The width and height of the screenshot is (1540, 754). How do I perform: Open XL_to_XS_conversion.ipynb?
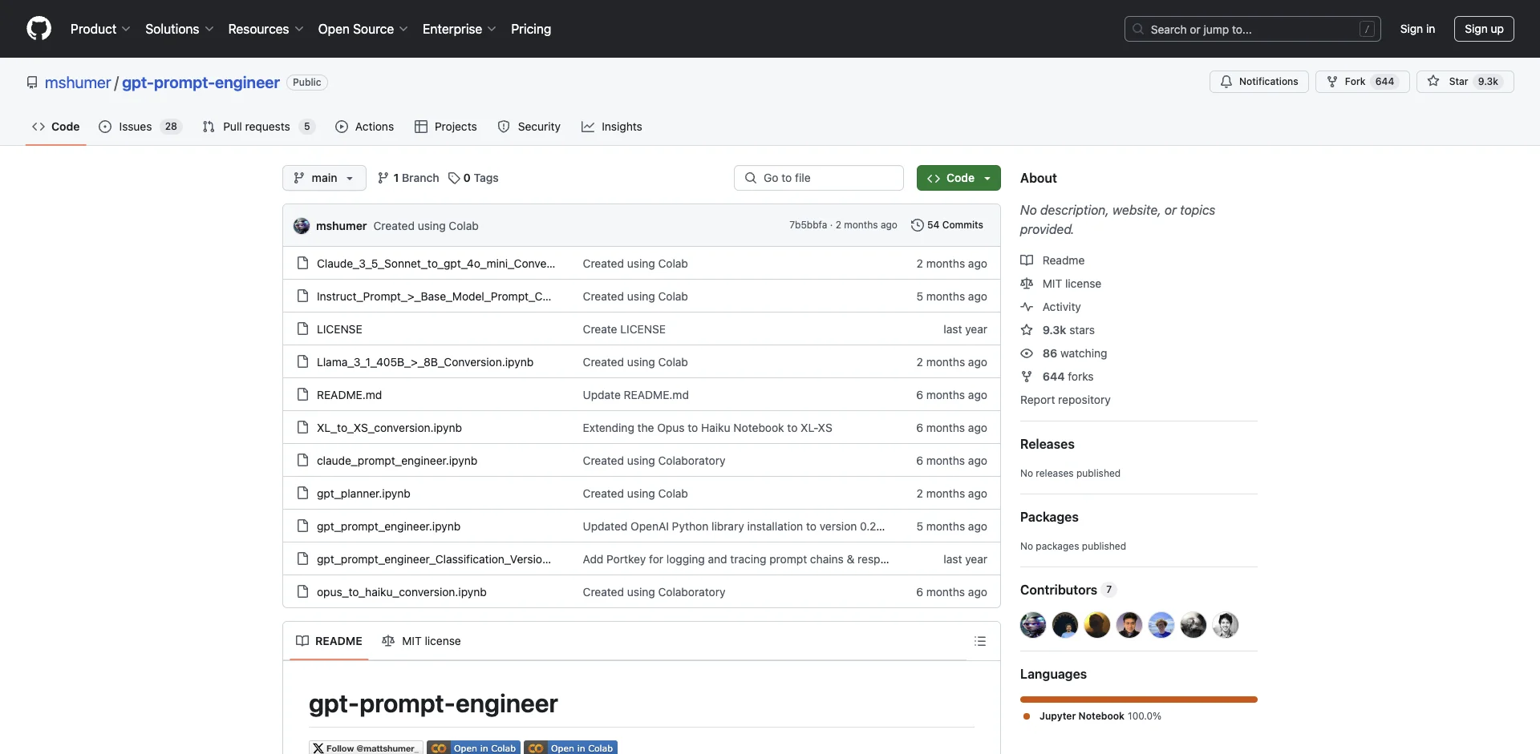389,428
